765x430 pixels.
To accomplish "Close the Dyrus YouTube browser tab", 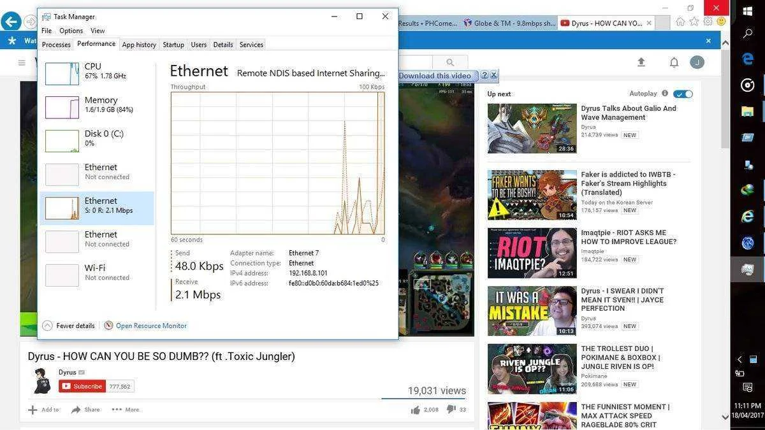I will click(650, 23).
